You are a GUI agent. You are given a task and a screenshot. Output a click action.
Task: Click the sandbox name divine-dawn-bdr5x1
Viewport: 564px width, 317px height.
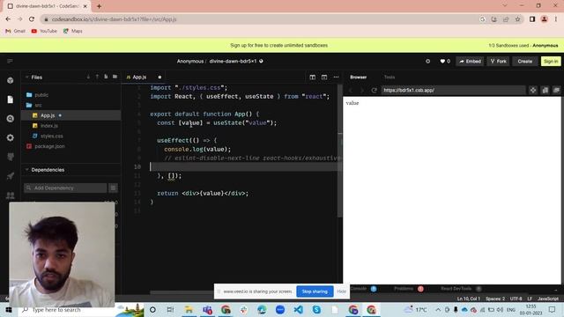tap(233, 61)
